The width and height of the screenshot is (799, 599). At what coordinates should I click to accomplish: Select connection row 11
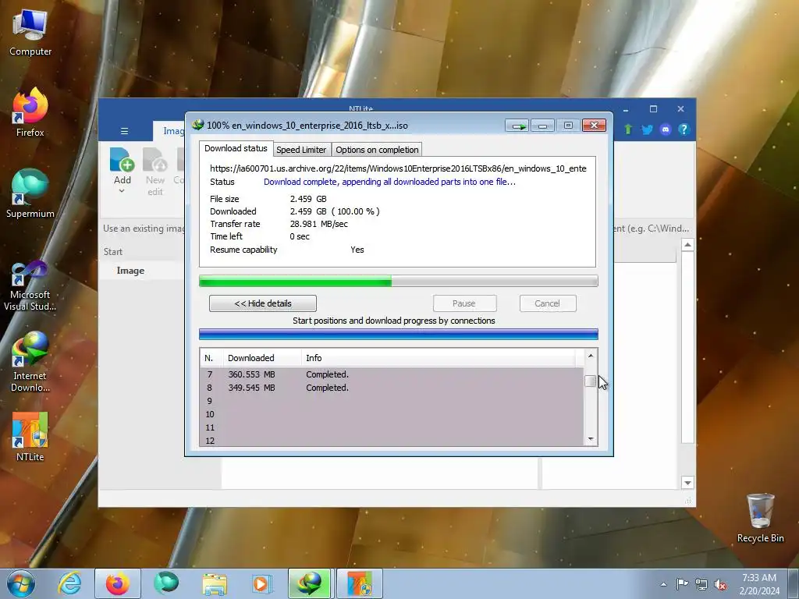point(392,427)
